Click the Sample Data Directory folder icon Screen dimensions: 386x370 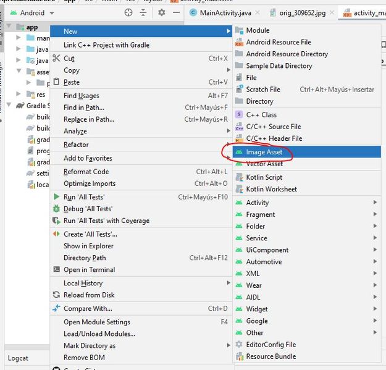coord(239,65)
